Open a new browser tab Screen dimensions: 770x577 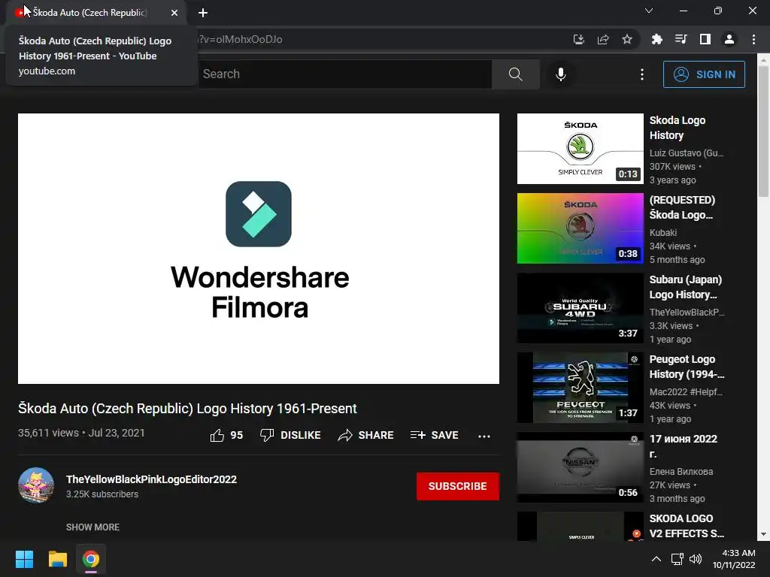tap(203, 13)
